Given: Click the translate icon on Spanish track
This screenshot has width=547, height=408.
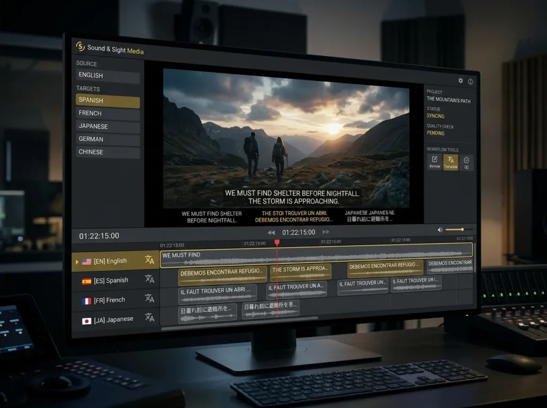Looking at the screenshot, I should (150, 279).
